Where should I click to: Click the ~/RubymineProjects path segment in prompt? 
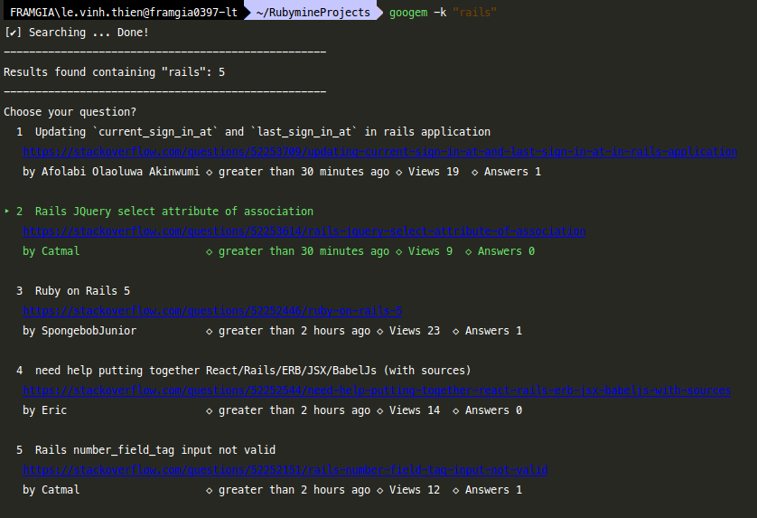[x=313, y=12]
